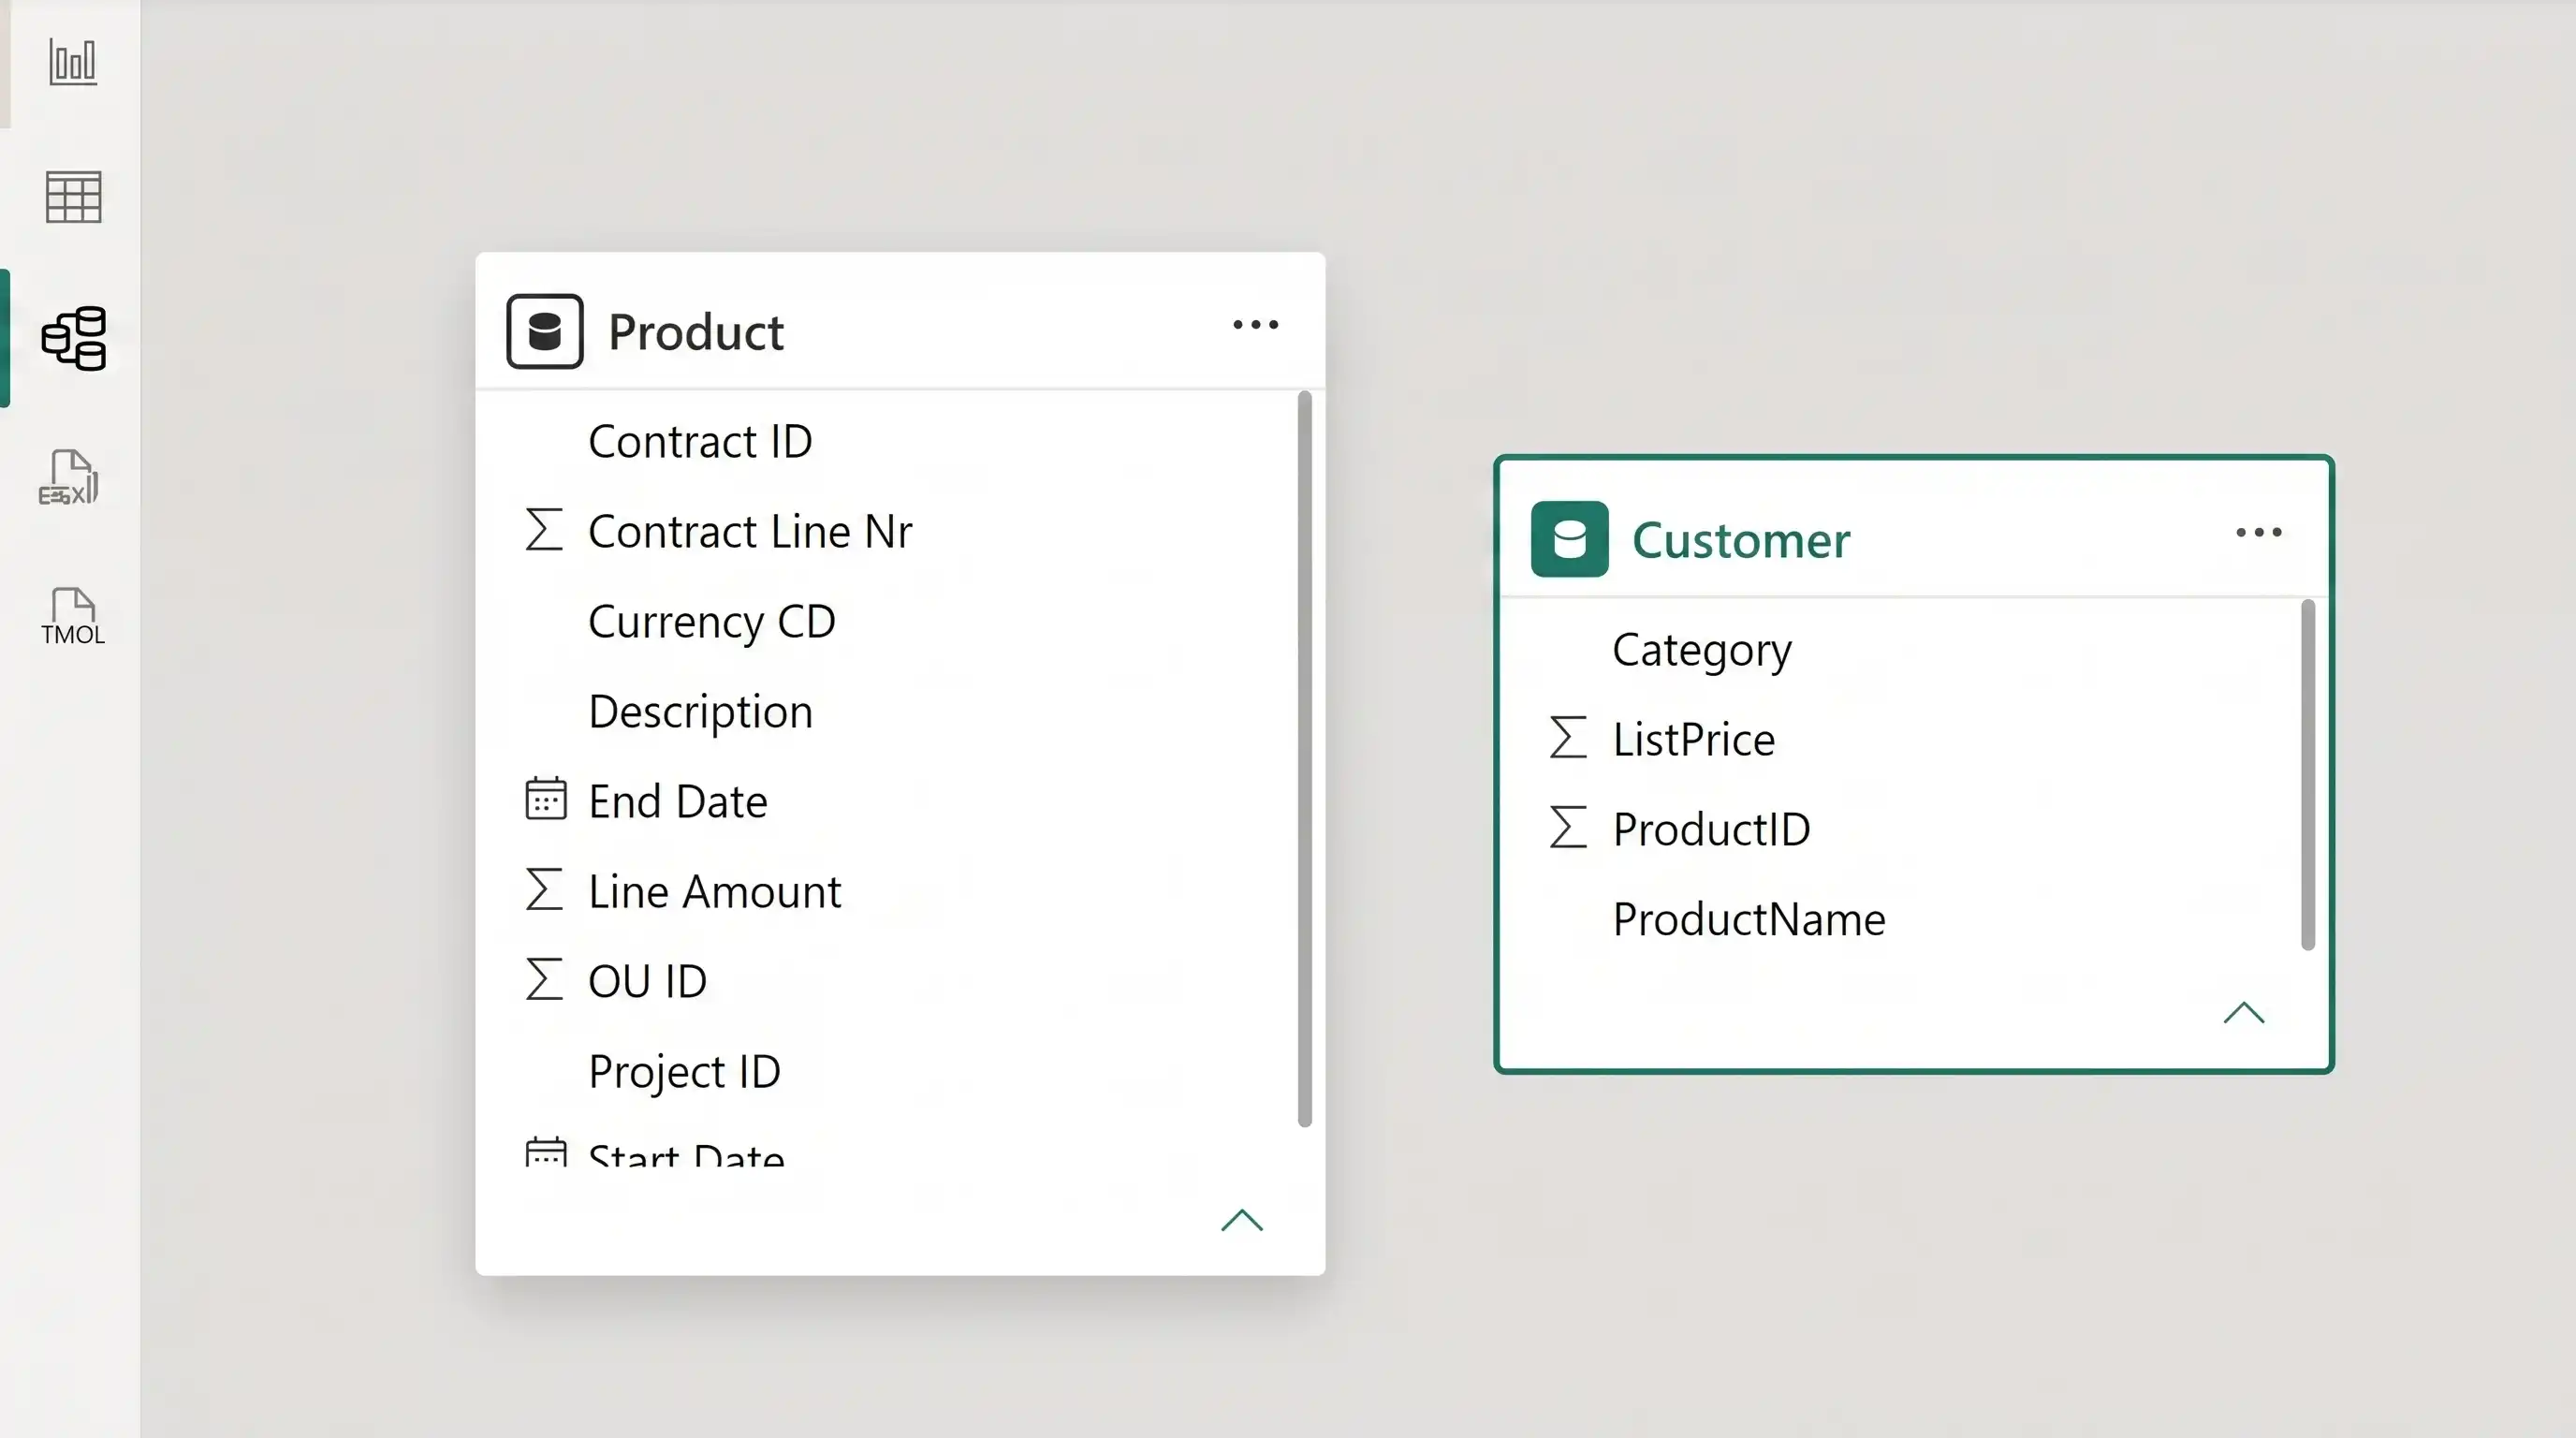
Task: Click sigma icon beside Line Amount
Action: [544, 889]
